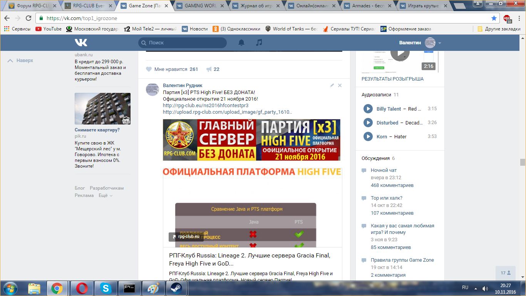Open the Разработчикам footer link
This screenshot has height=296, width=526.
pos(107,188)
